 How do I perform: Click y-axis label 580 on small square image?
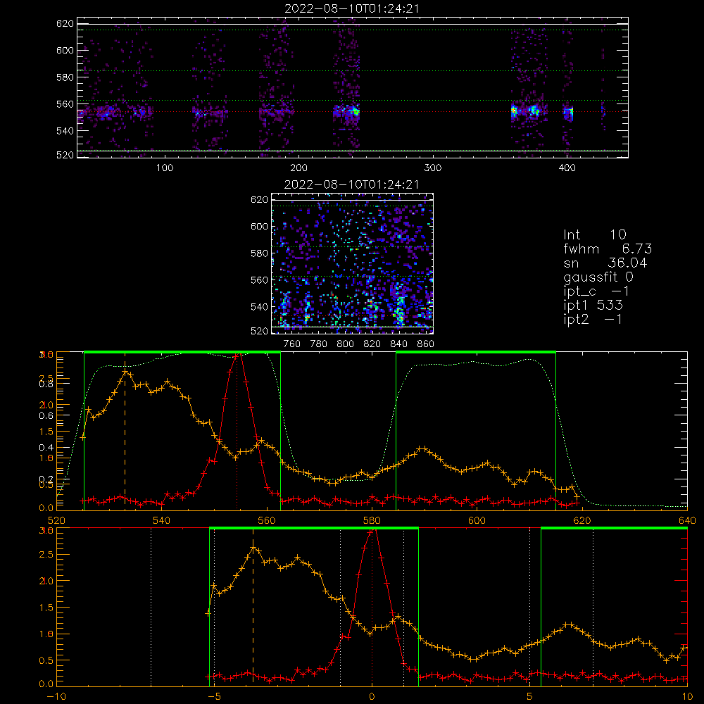(x=260, y=253)
